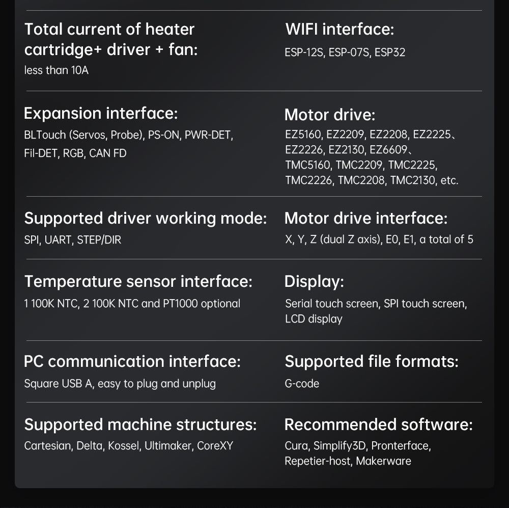Select the "Expansion interface:" heading
509x508 pixels.
pos(101,113)
